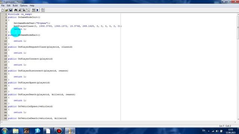Click the taskbar clock showing 12:51

pyautogui.click(x=231, y=131)
